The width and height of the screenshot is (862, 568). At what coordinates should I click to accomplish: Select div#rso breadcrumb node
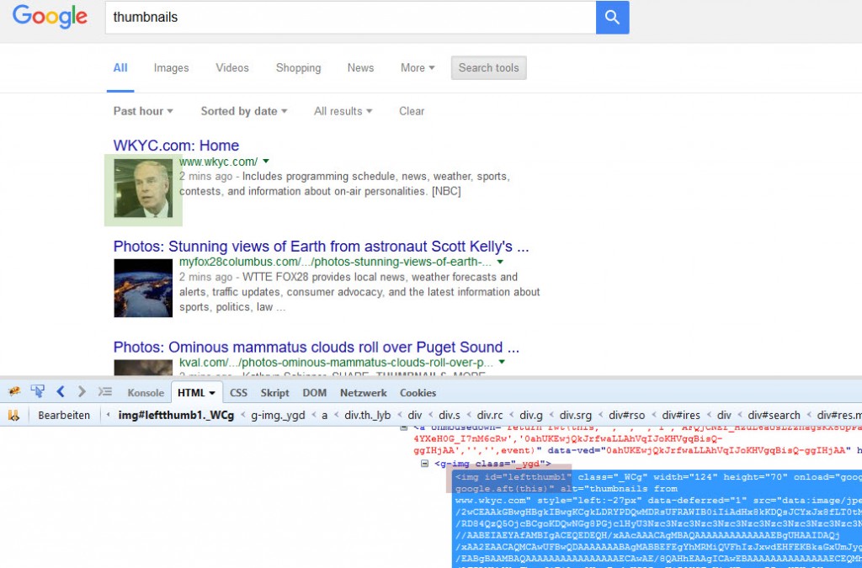(x=626, y=416)
